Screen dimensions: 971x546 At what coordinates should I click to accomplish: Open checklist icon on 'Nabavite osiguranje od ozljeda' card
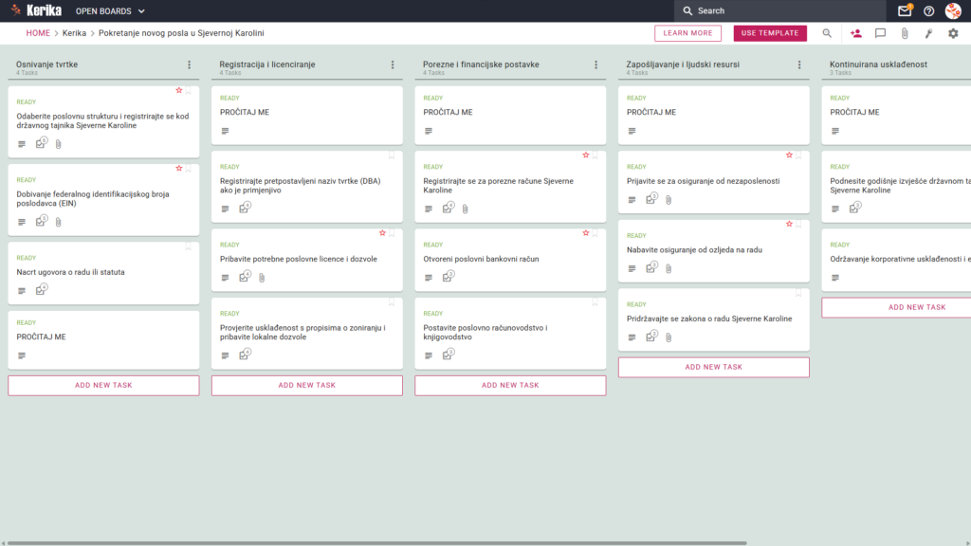coord(650,267)
